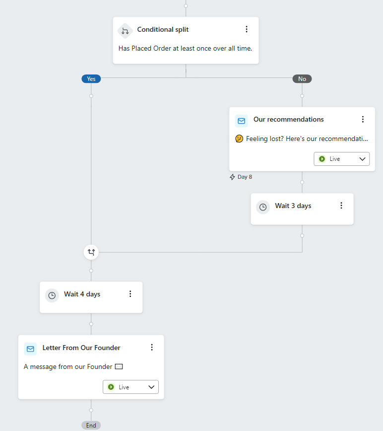Open Letter From Our Founder Live status dropdown
The width and height of the screenshot is (383, 431).
coord(131,387)
